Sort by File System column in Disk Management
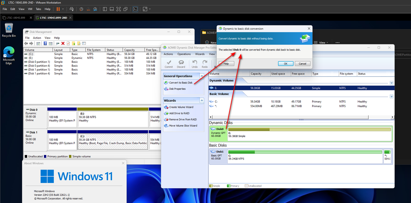 [95, 50]
